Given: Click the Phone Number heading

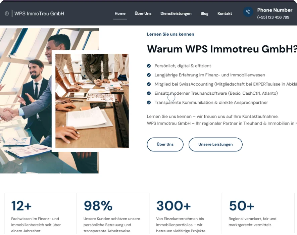Looking at the screenshot, I should pos(275,10).
